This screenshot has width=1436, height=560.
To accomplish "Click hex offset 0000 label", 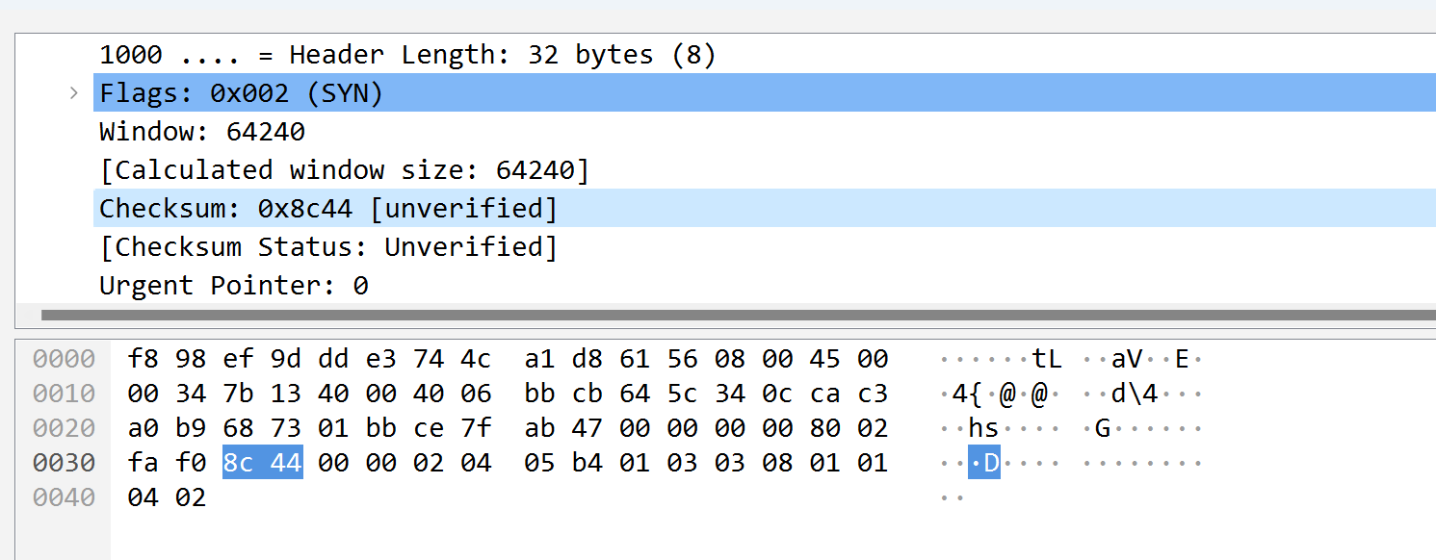I will (x=64, y=359).
